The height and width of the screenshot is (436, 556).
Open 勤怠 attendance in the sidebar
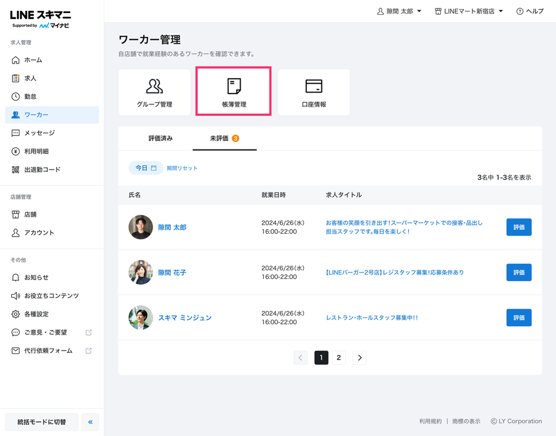click(30, 96)
